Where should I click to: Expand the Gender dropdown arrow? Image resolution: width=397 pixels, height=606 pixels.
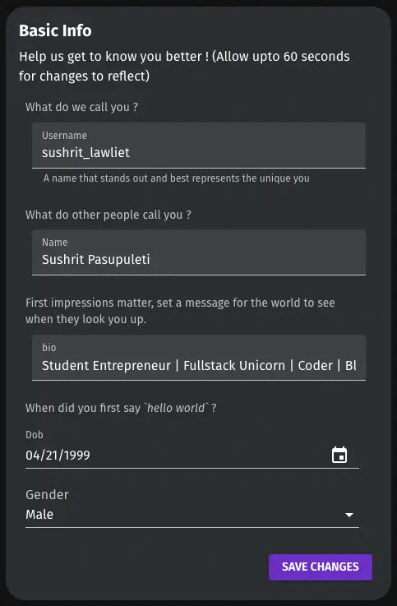(x=349, y=515)
